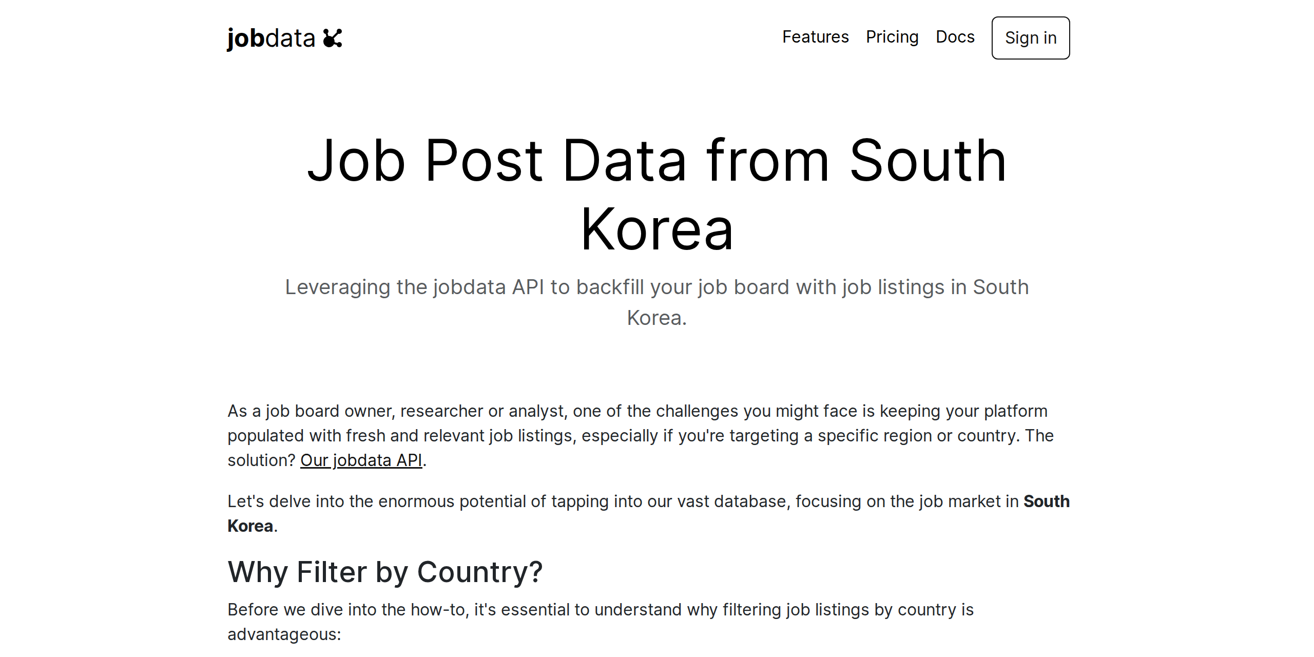
Task: Open the Docs navigation item
Action: click(x=955, y=37)
